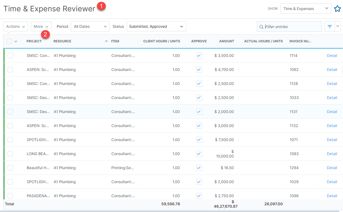
Task: Select row checkbox for invoice 1083
Action: [10, 154]
